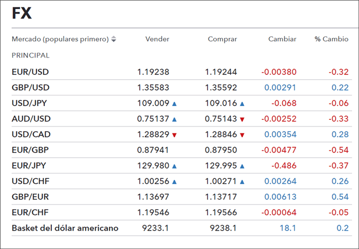Open the EUR/USD market row
The height and width of the screenshot is (249, 359).
tap(182, 72)
